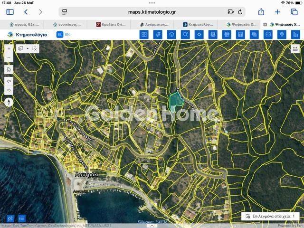304x228 pixels.
Task: Click the Κτηματολόγιο logo link
Action: tap(27, 34)
